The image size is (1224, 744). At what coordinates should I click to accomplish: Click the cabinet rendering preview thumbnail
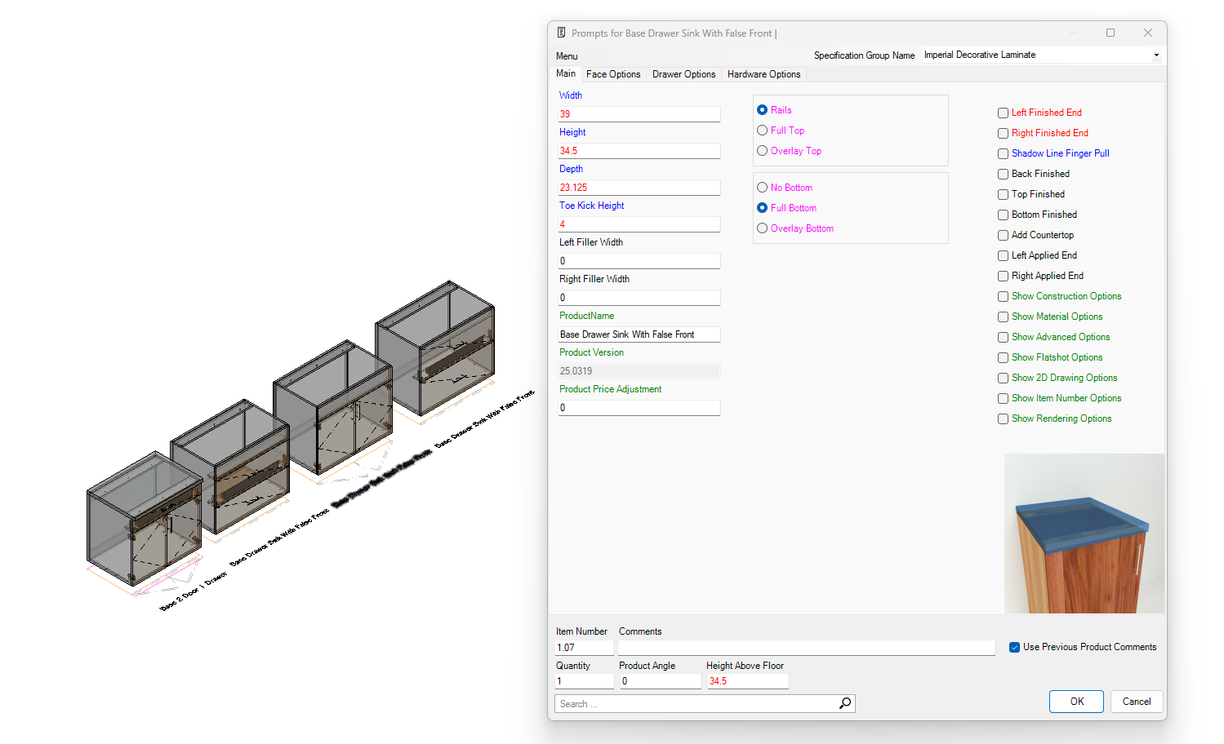click(1084, 534)
